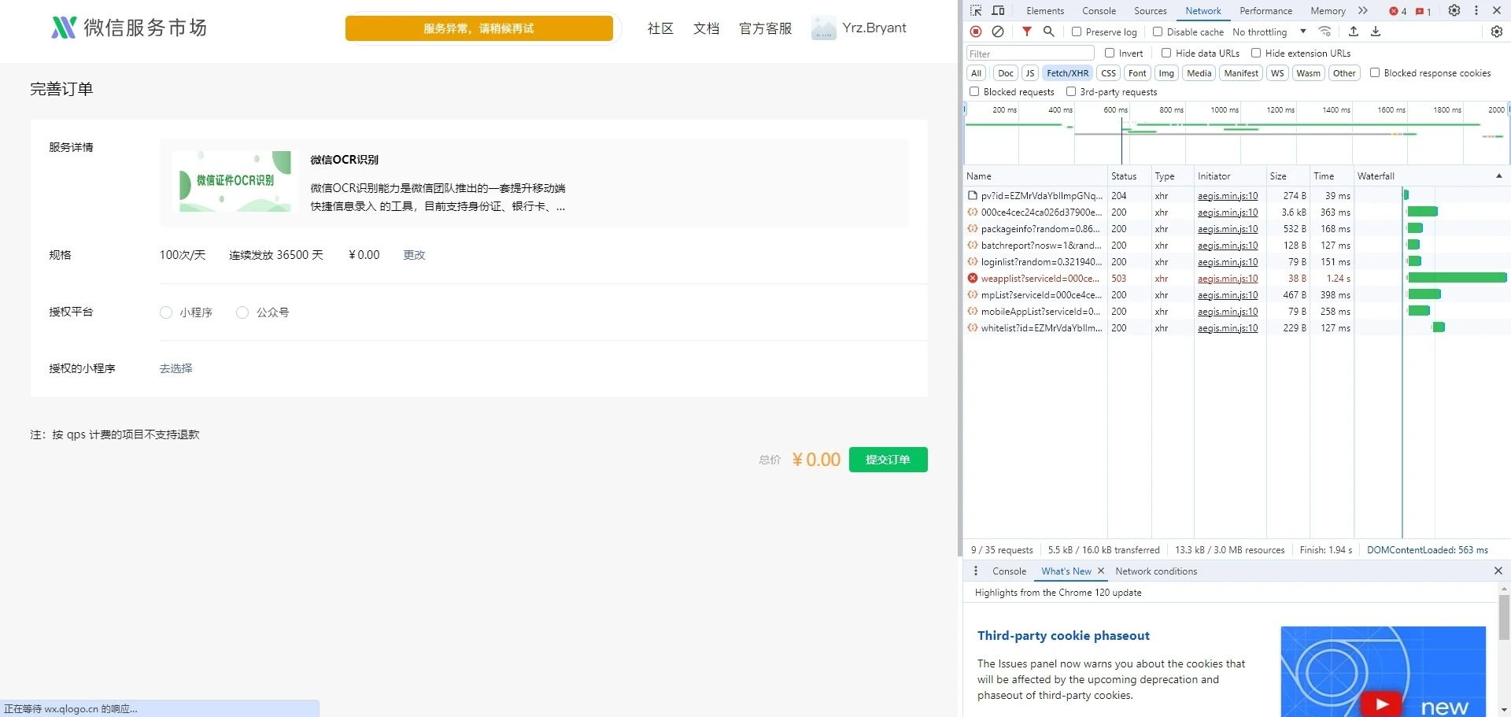Image resolution: width=1511 pixels, height=717 pixels.
Task: Enable Disable cache checkbox
Action: pyautogui.click(x=1158, y=31)
